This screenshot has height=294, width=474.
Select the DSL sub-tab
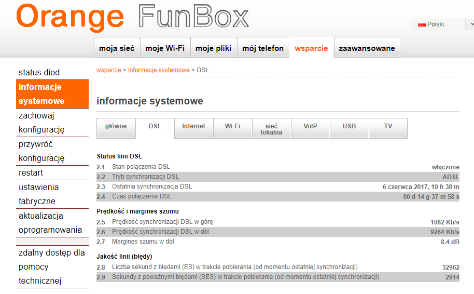pos(155,128)
